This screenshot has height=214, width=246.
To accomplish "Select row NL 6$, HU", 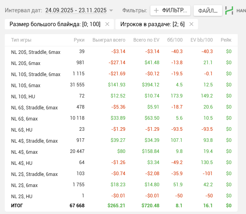I will (x=121, y=130).
